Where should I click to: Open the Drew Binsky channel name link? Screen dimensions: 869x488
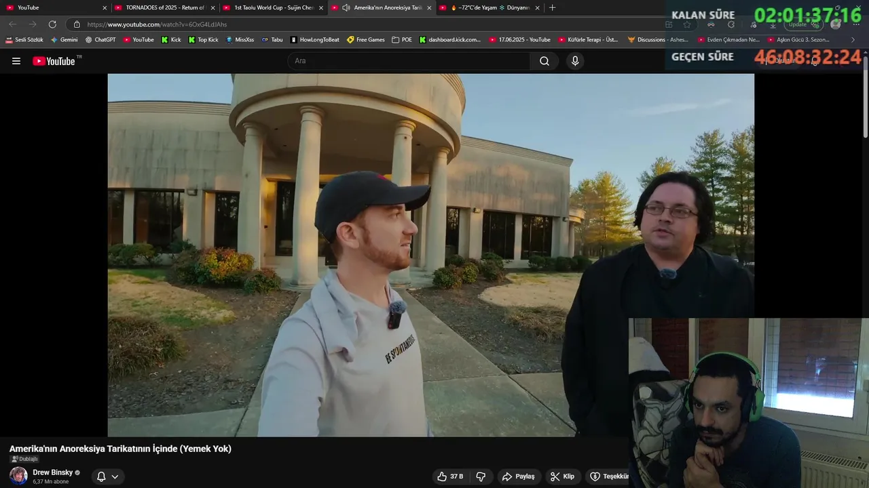click(x=52, y=472)
